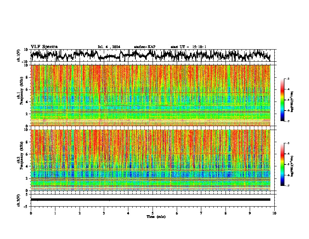The height and width of the screenshot is (239, 309).
Task: Click the "4" kHz tick of ch.1 spectrogram
Action: (x=27, y=102)
